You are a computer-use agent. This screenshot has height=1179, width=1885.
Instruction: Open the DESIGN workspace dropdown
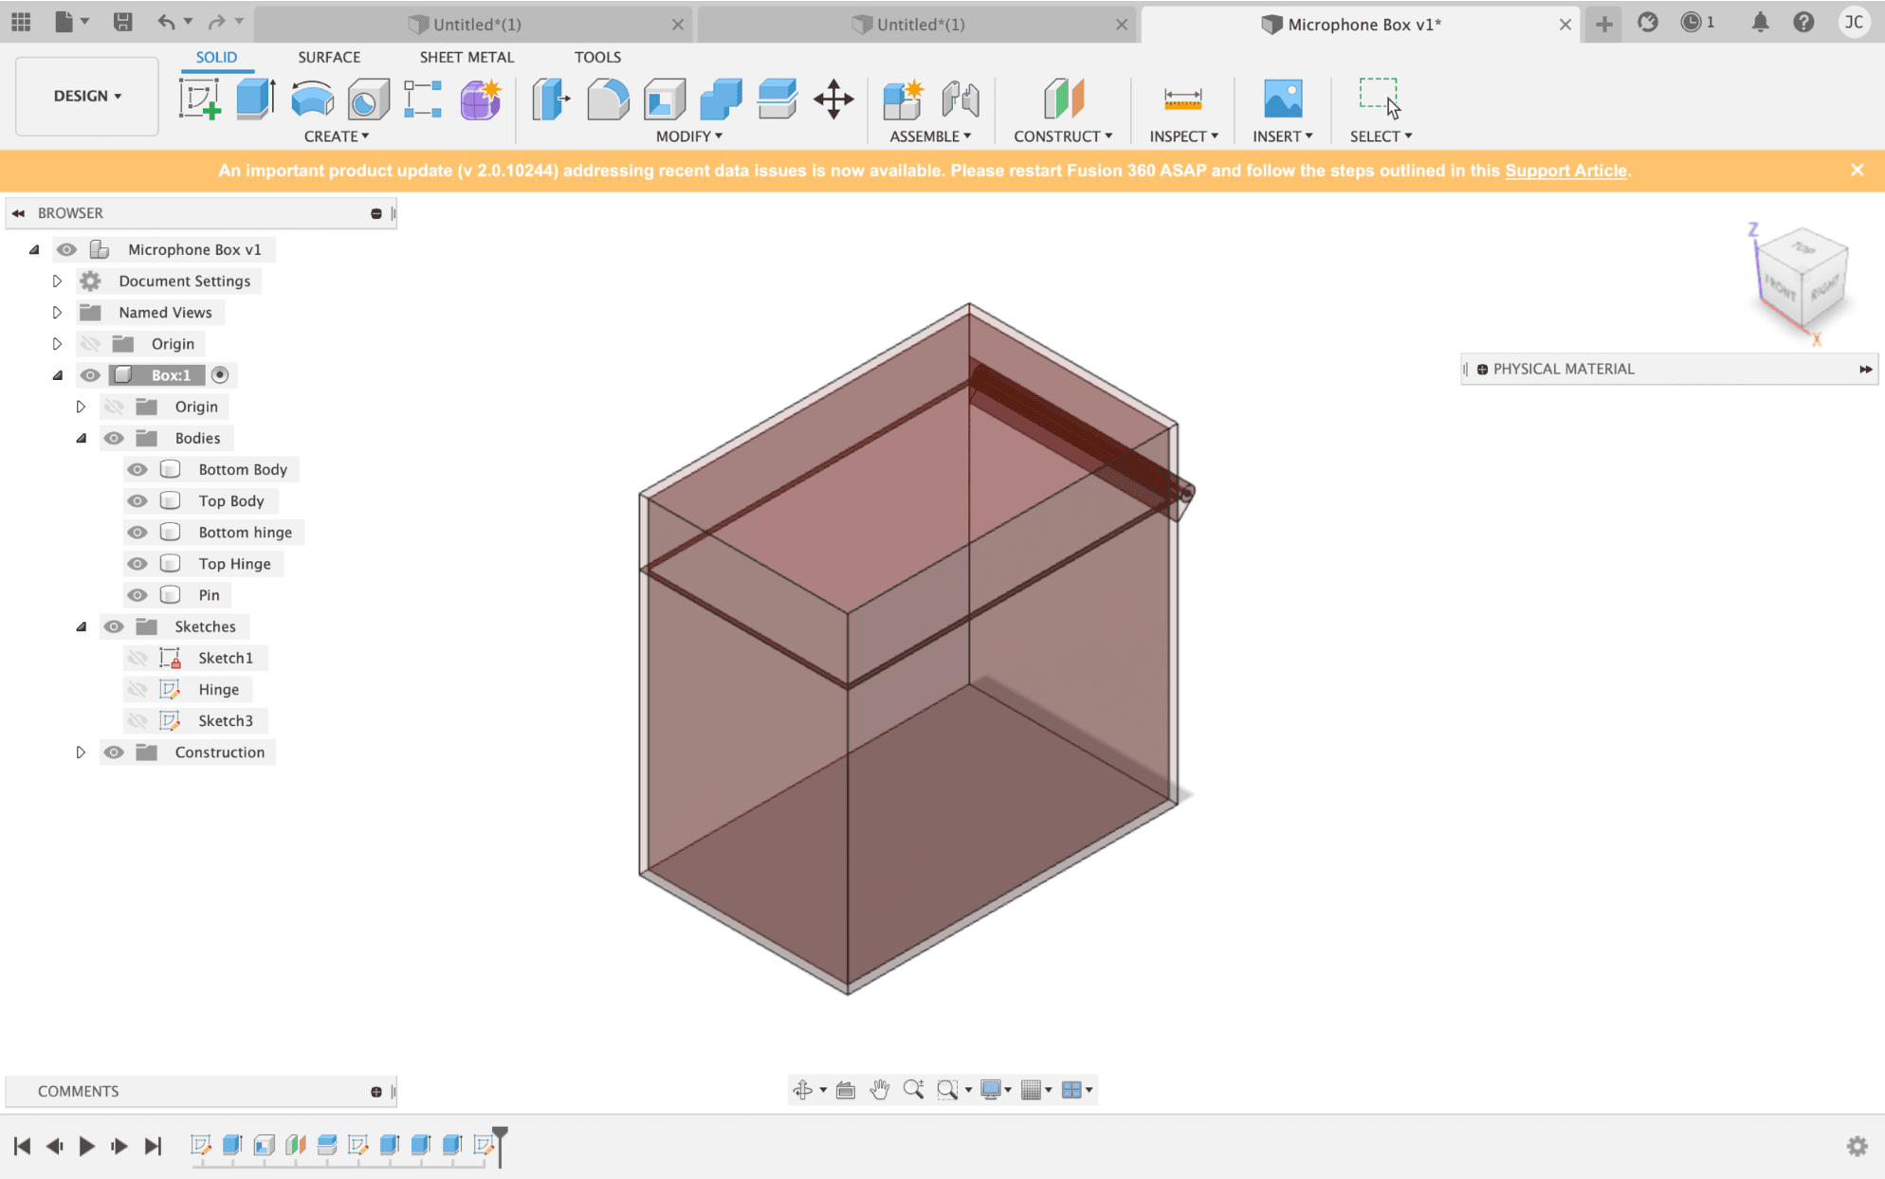87,96
